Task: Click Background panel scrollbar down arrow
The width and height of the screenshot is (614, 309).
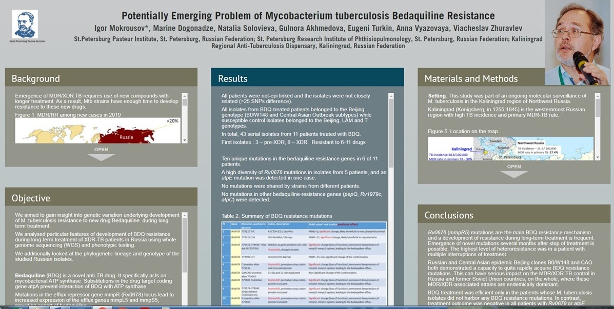Action: pos(185,140)
